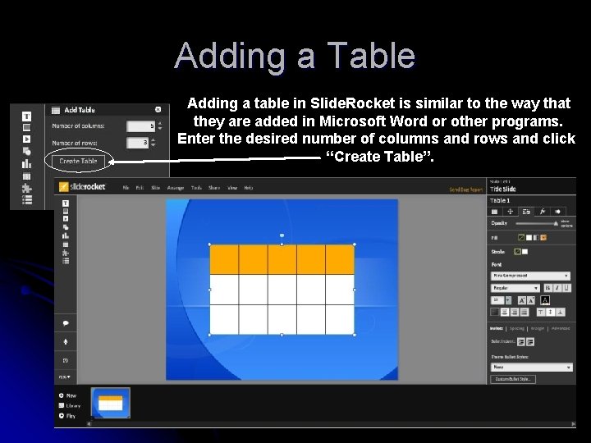This screenshot has height=443, width=591.
Task: Select the slide thumbnail in tray
Action: [111, 403]
